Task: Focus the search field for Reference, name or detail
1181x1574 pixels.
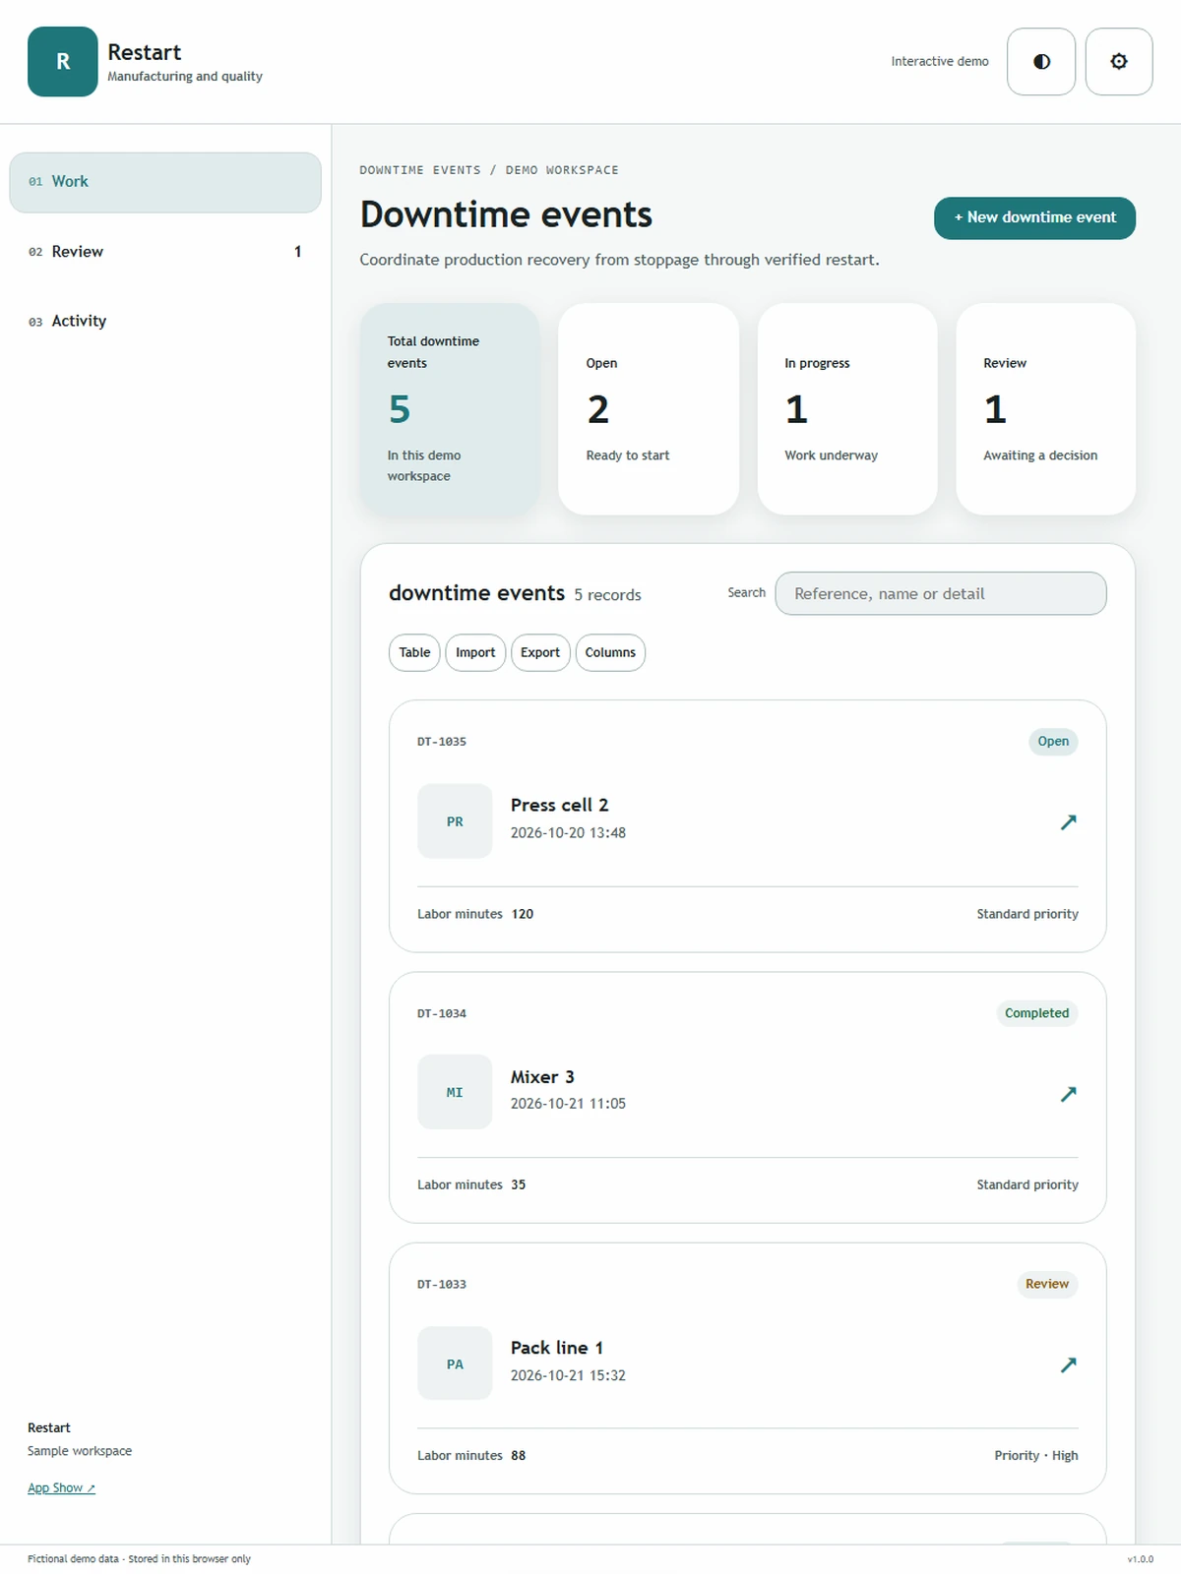Action: [x=941, y=593]
